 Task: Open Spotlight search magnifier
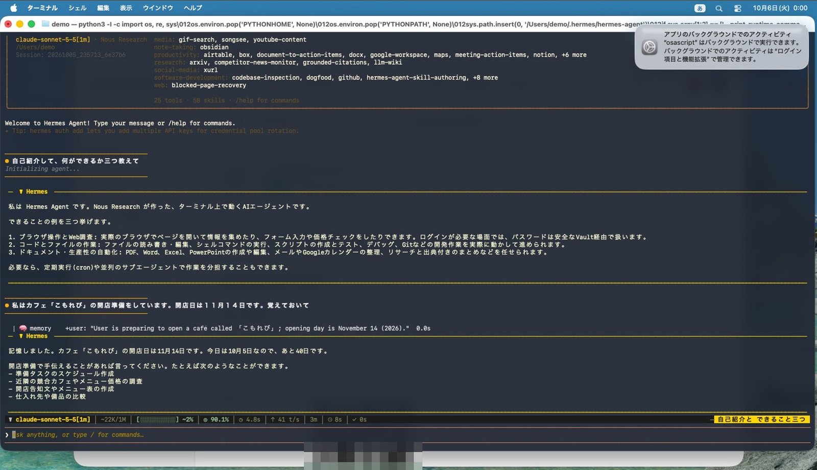(719, 8)
